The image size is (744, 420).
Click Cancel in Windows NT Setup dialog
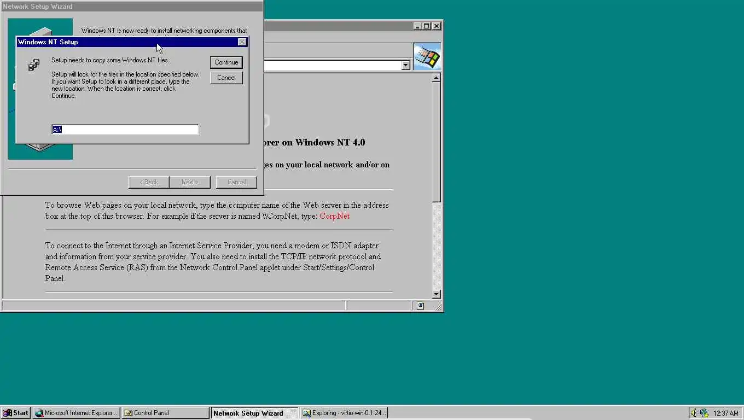pyautogui.click(x=226, y=78)
